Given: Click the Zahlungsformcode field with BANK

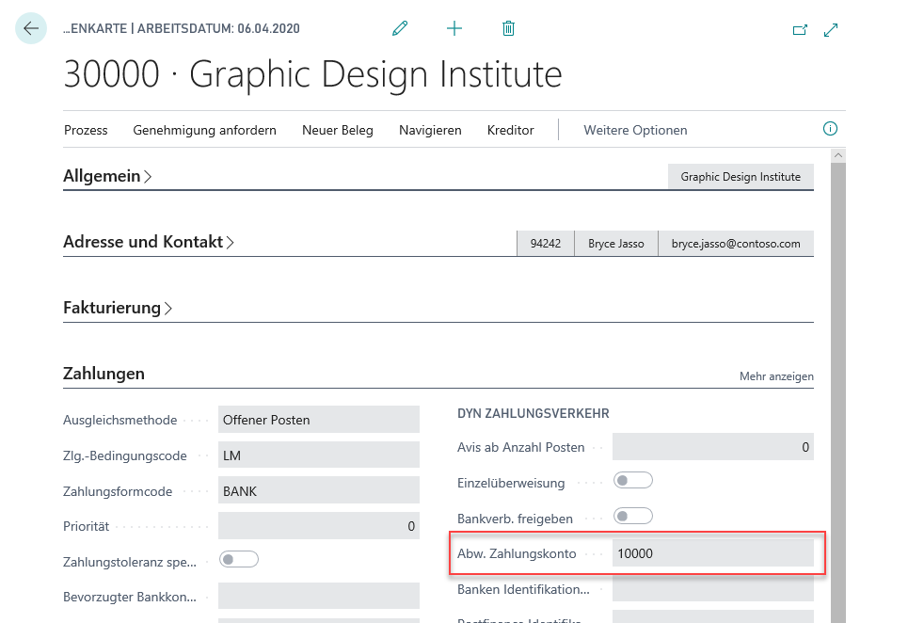Looking at the screenshot, I should pos(318,491).
